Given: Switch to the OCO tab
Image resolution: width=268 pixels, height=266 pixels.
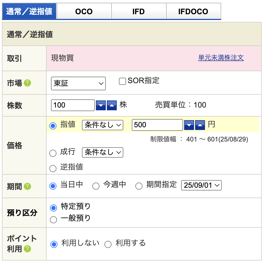Looking at the screenshot, I should pos(84,11).
